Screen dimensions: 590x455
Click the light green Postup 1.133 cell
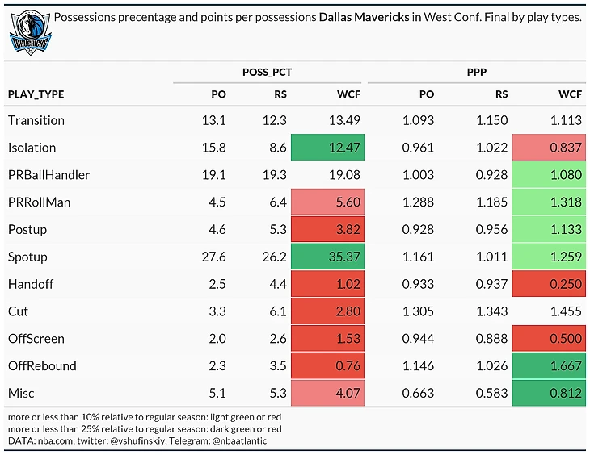549,230
